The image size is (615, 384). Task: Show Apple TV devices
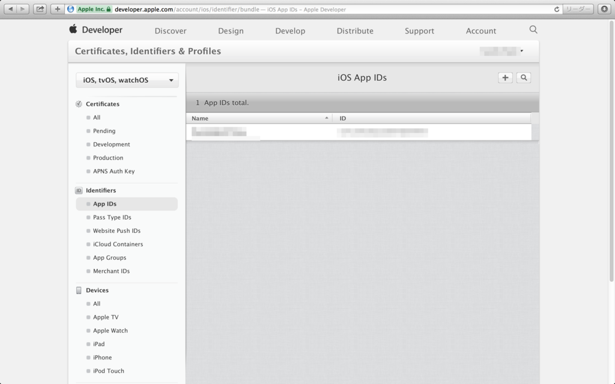click(x=106, y=317)
